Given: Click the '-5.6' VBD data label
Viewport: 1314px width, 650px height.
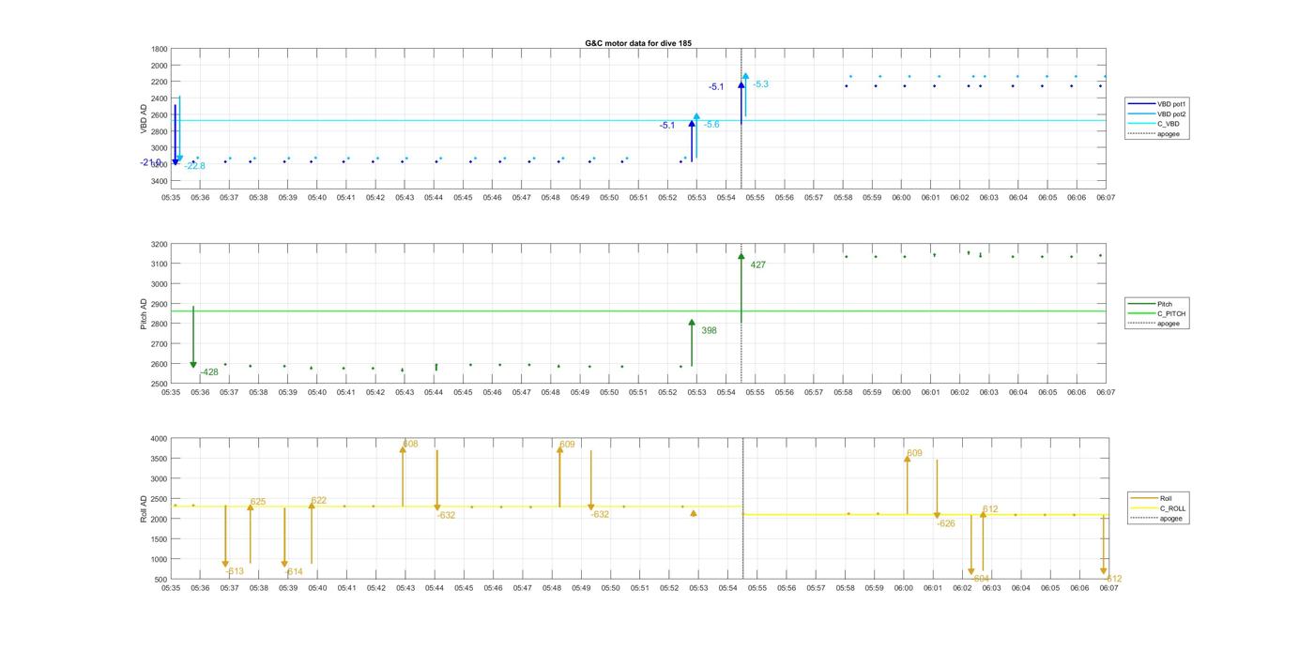Looking at the screenshot, I should point(711,125).
